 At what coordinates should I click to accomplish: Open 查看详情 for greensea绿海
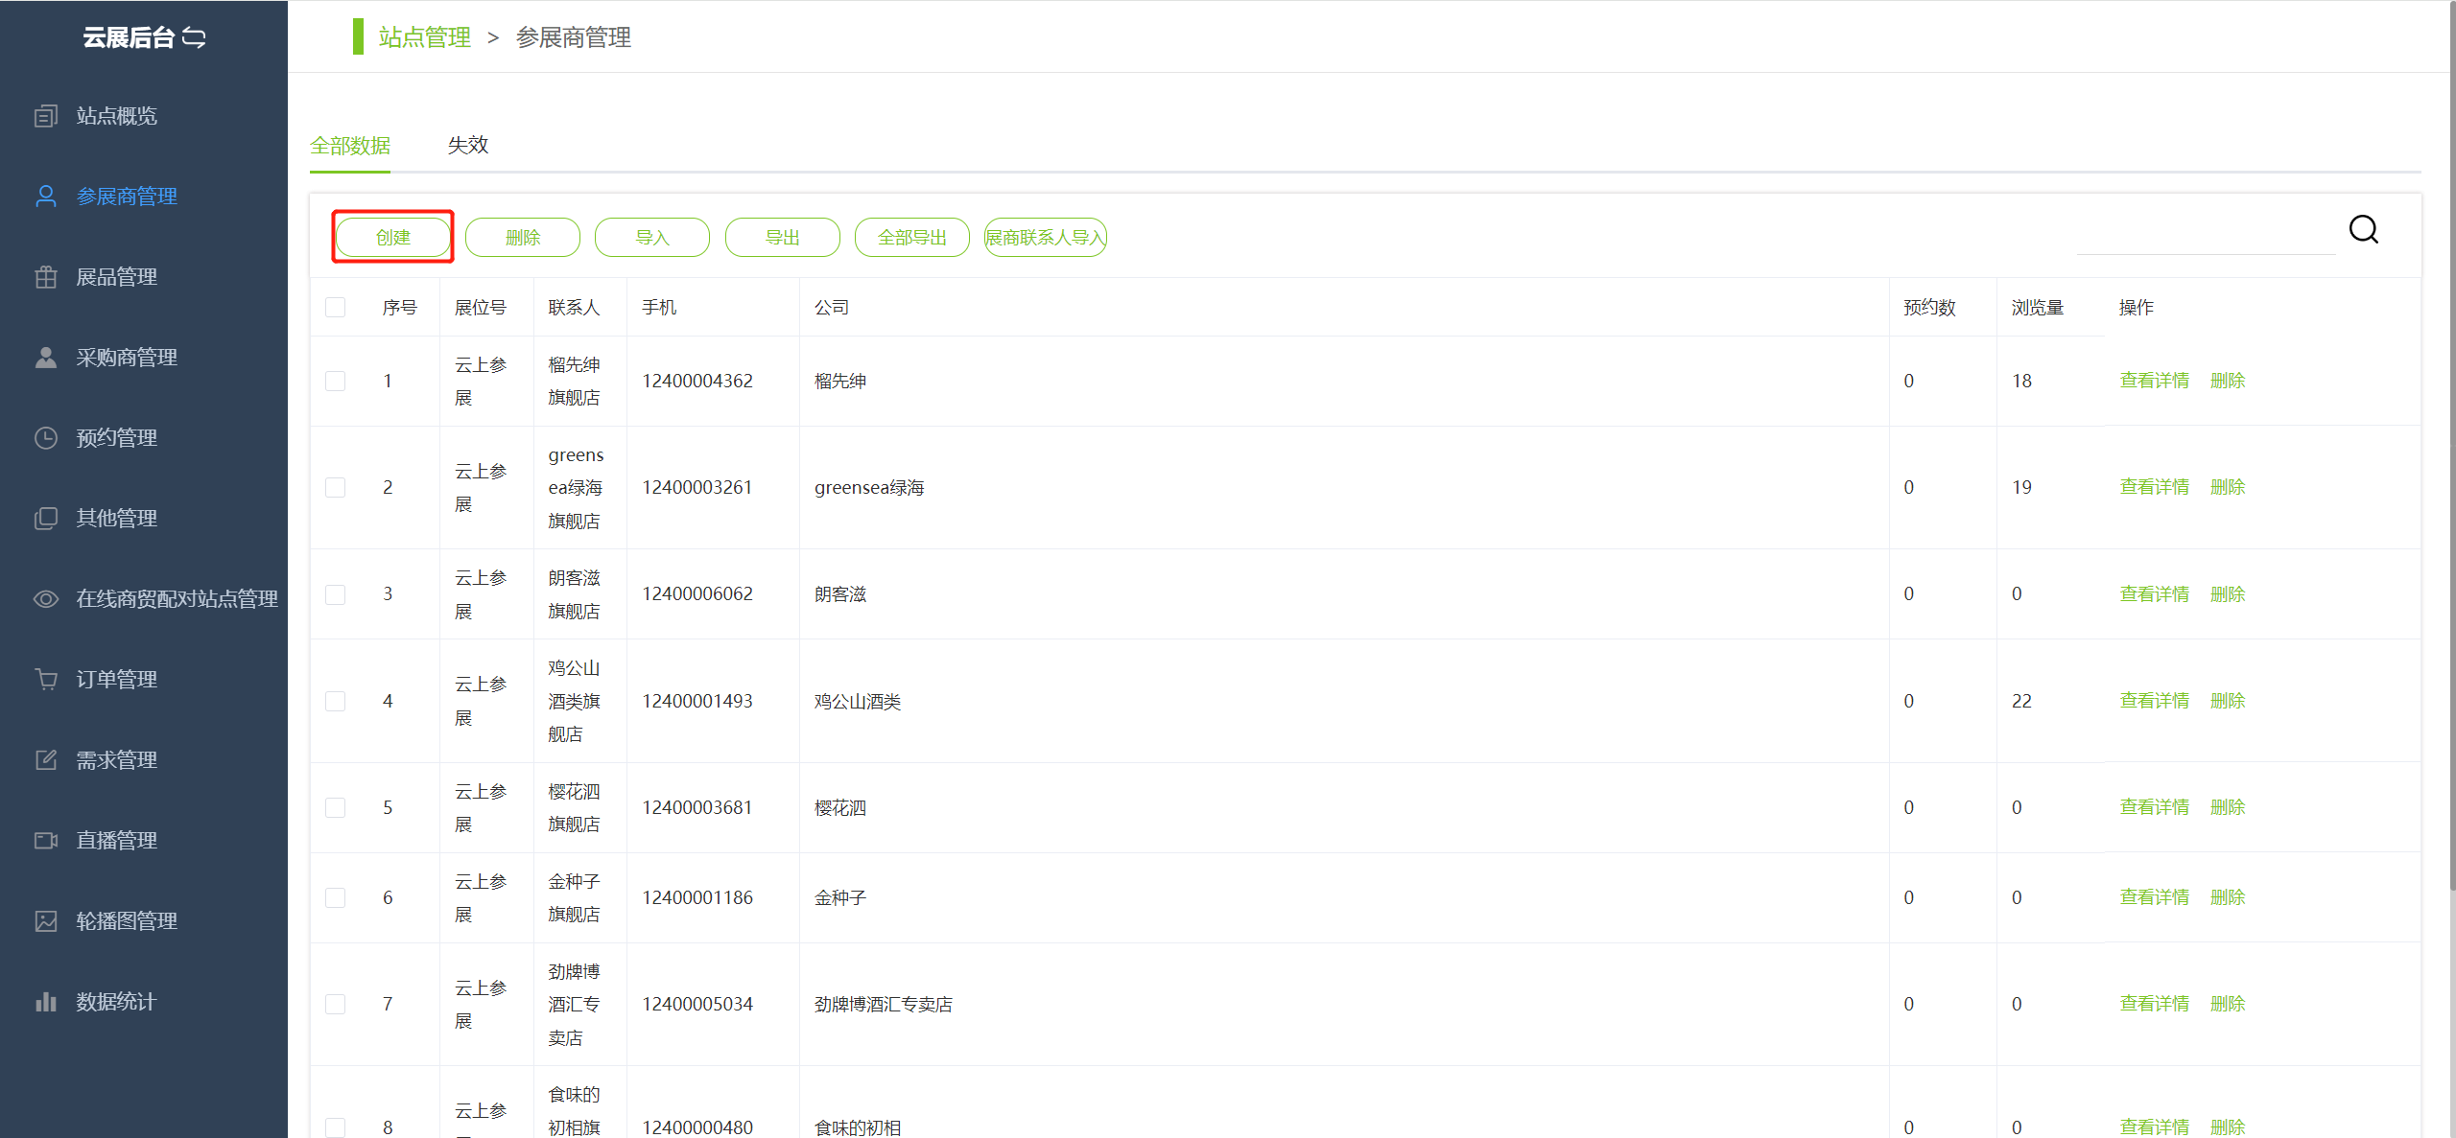[x=2155, y=487]
